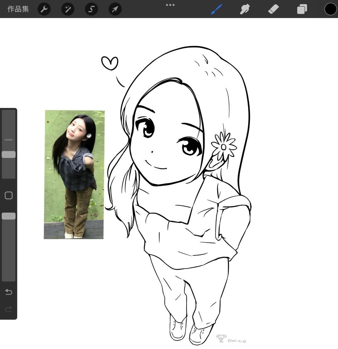
Task: Activate the Selection S-ribbon tool
Action: 91,9
